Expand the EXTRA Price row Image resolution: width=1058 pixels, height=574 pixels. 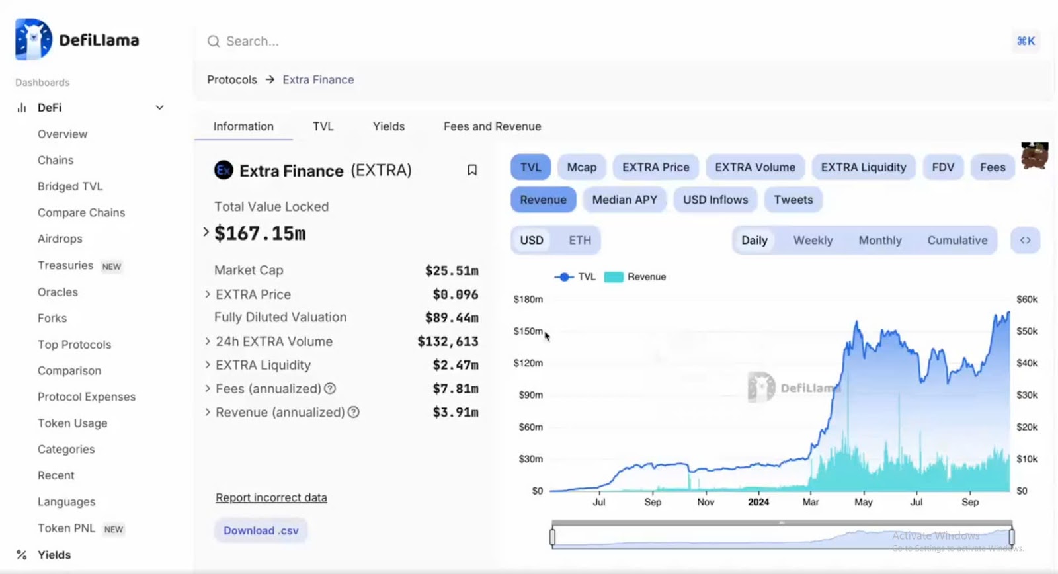point(208,294)
